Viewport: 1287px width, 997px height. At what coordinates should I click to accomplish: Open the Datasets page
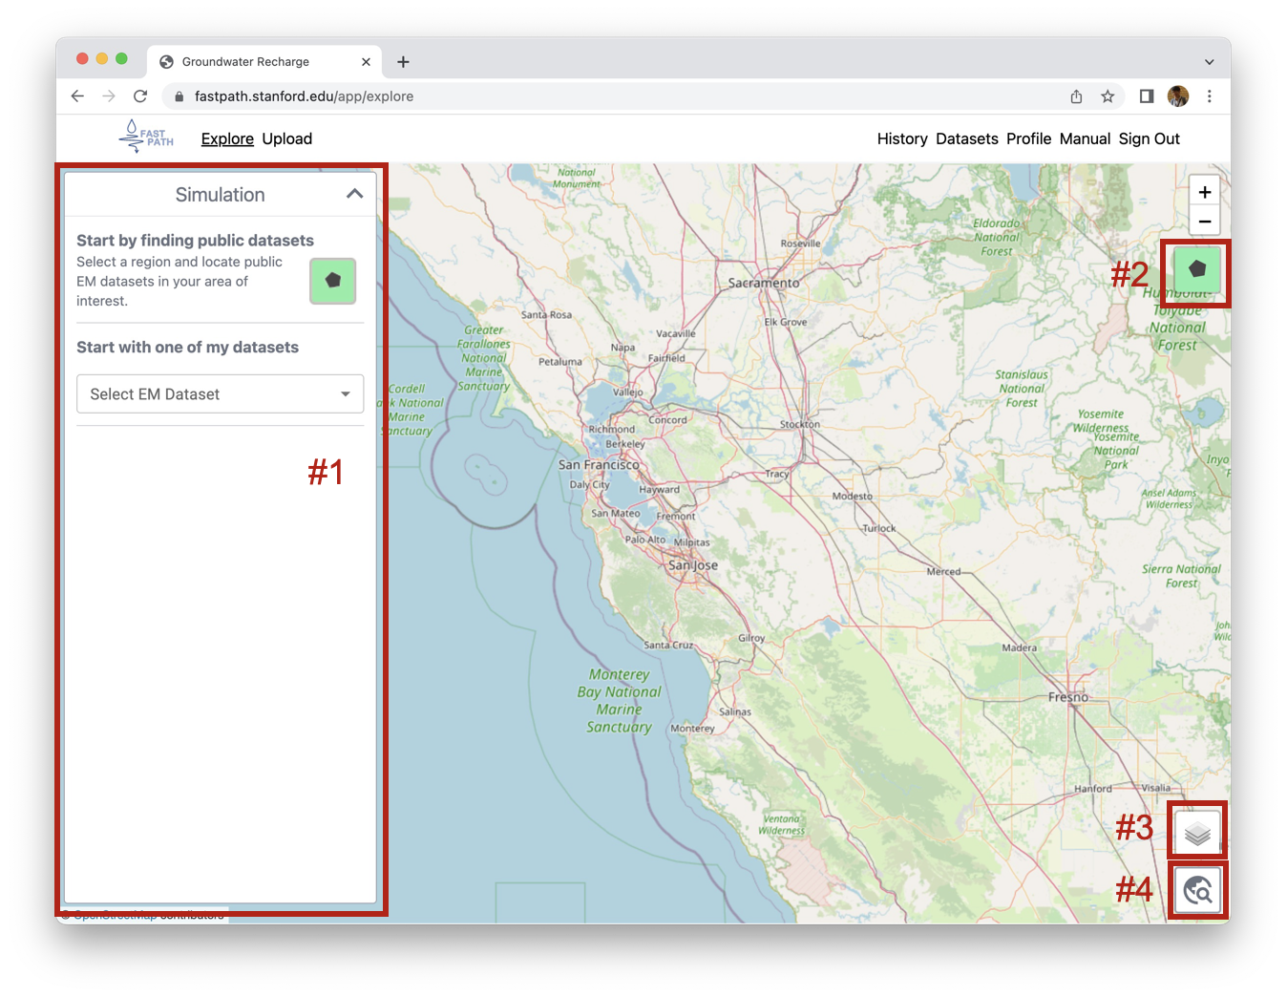click(x=967, y=138)
